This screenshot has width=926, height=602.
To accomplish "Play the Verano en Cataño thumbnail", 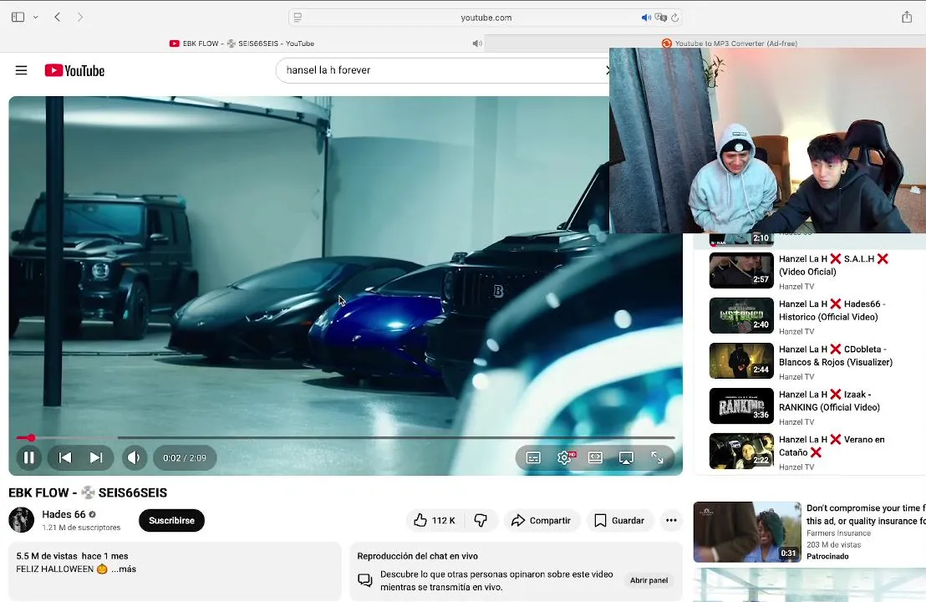I will pos(741,451).
